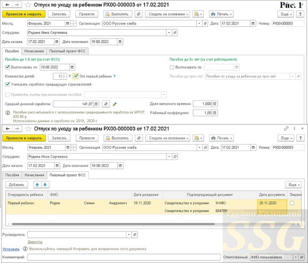This screenshot has width=308, height=263.
Task: Expand Организация dropdown in lower window
Action: [200, 147]
